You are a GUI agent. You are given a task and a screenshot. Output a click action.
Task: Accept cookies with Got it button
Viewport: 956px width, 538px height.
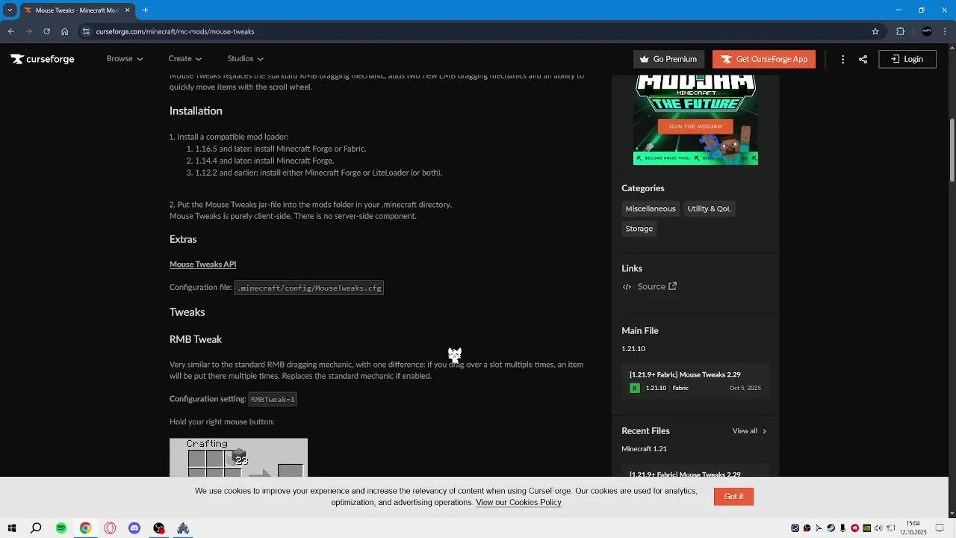[x=733, y=496]
